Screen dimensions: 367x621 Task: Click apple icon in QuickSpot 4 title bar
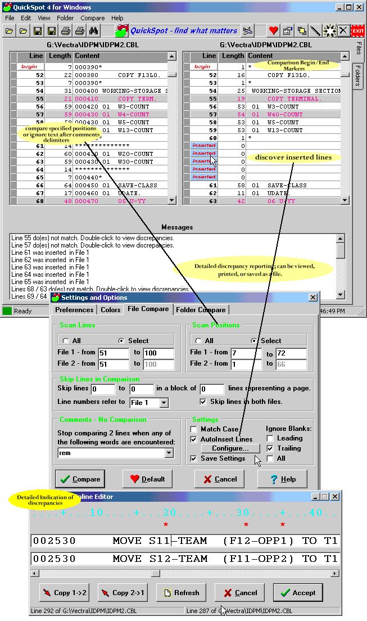(7, 7)
